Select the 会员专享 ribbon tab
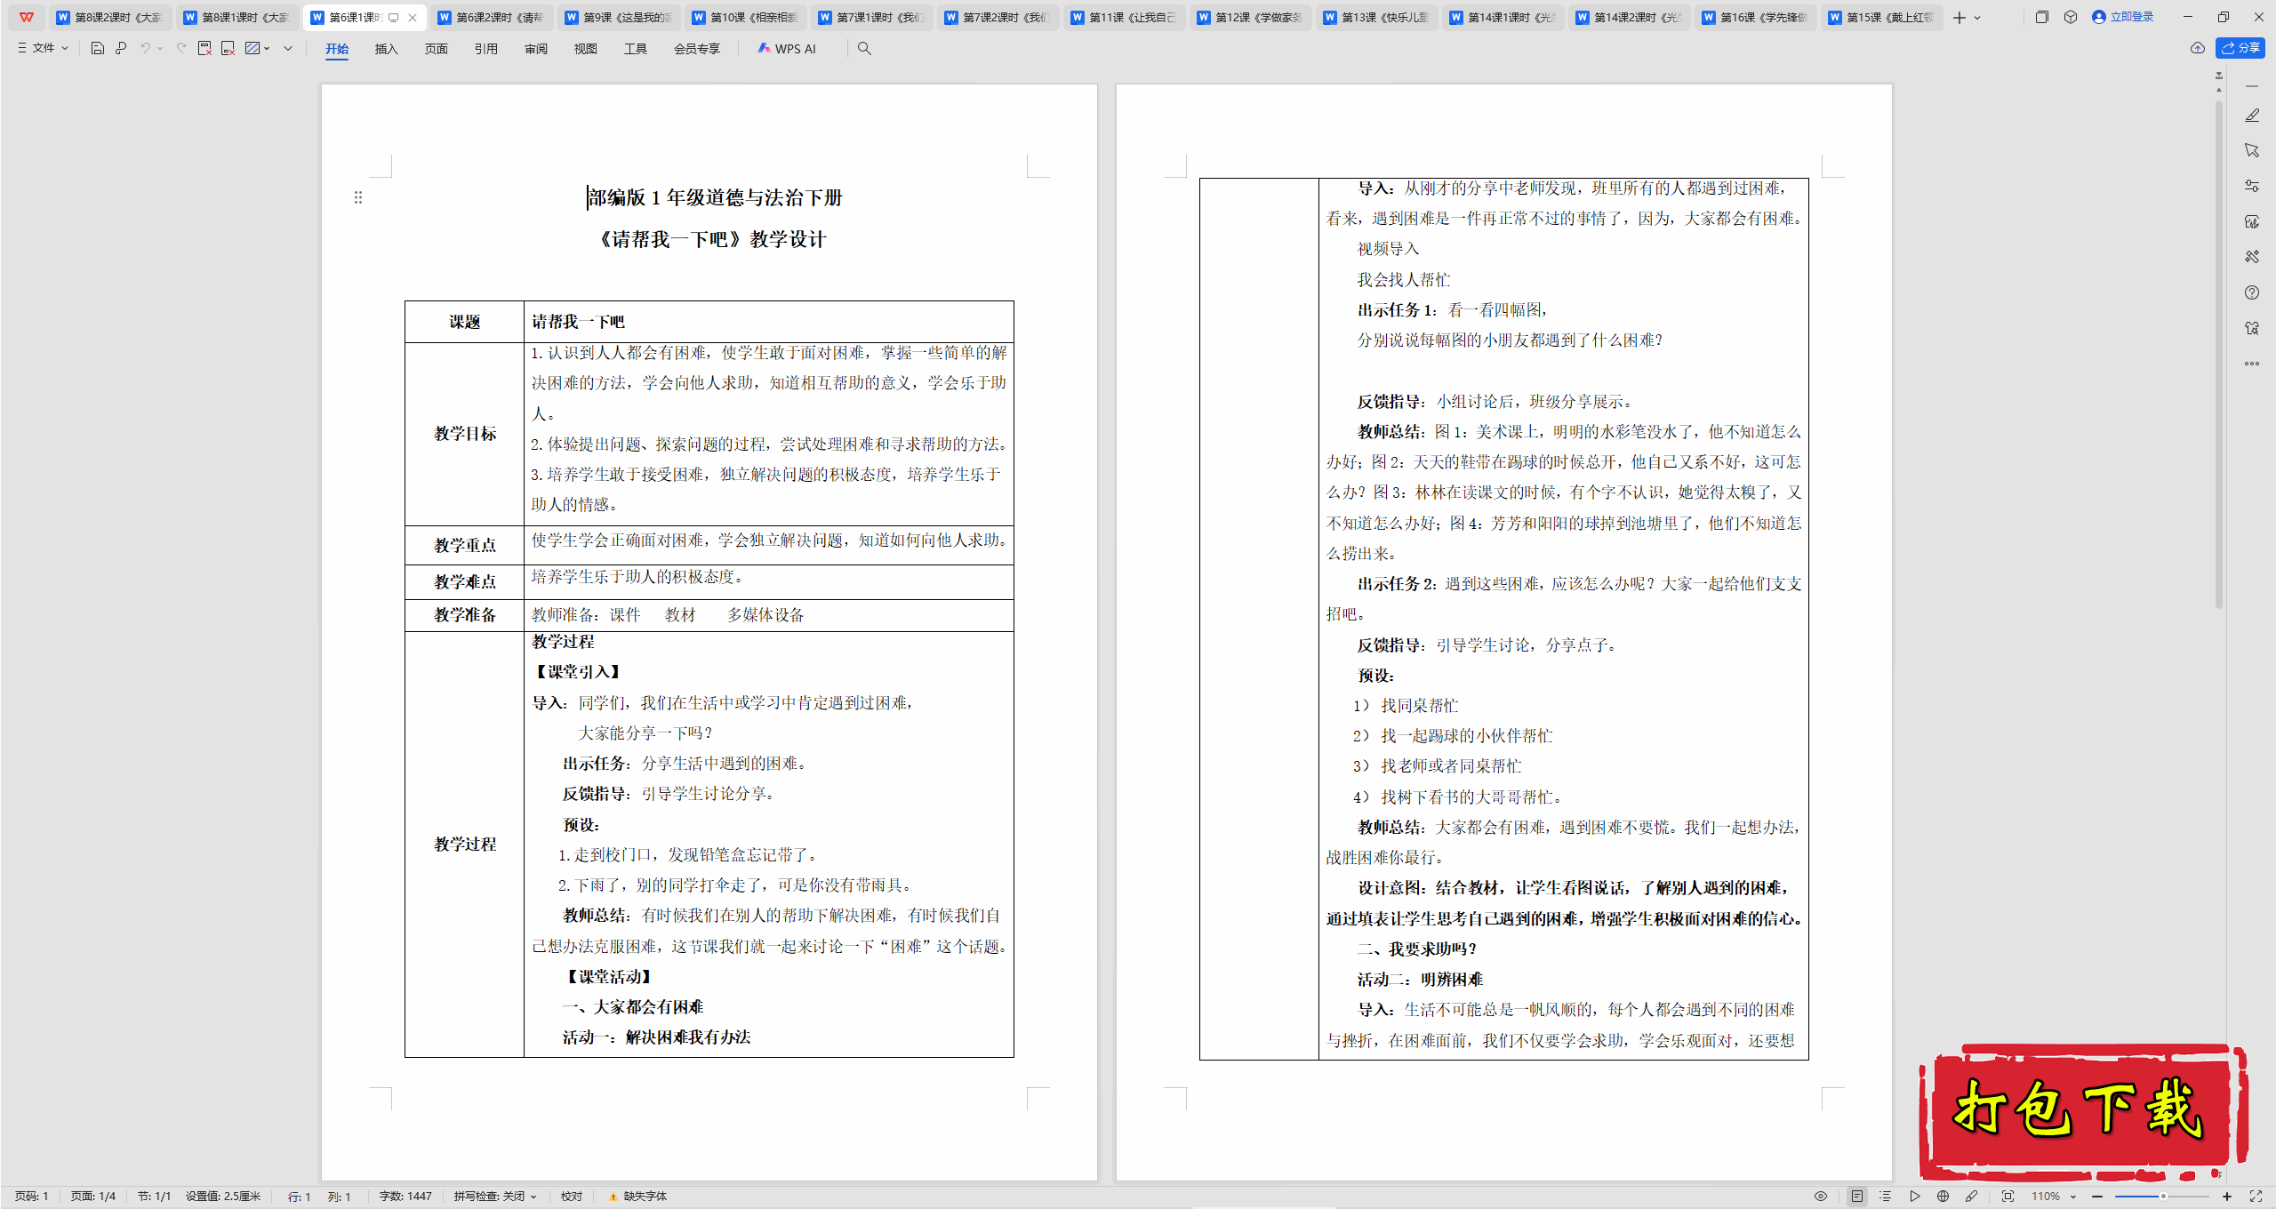Screen dimensions: 2276x1209 pyautogui.click(x=697, y=49)
